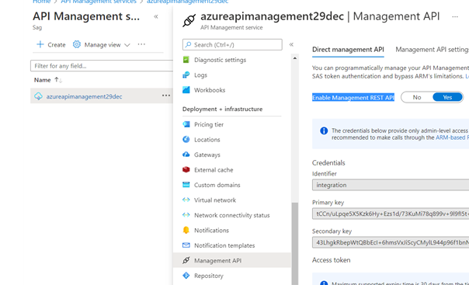Click the Notifications bell icon
Screen dimensions: 469x285
pos(186,230)
